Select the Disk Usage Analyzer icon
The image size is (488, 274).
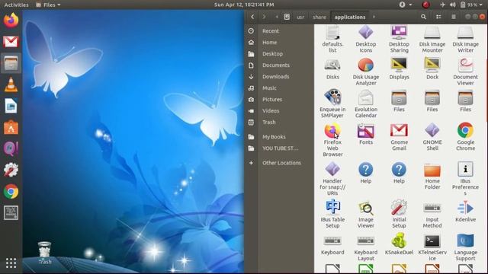click(x=366, y=65)
